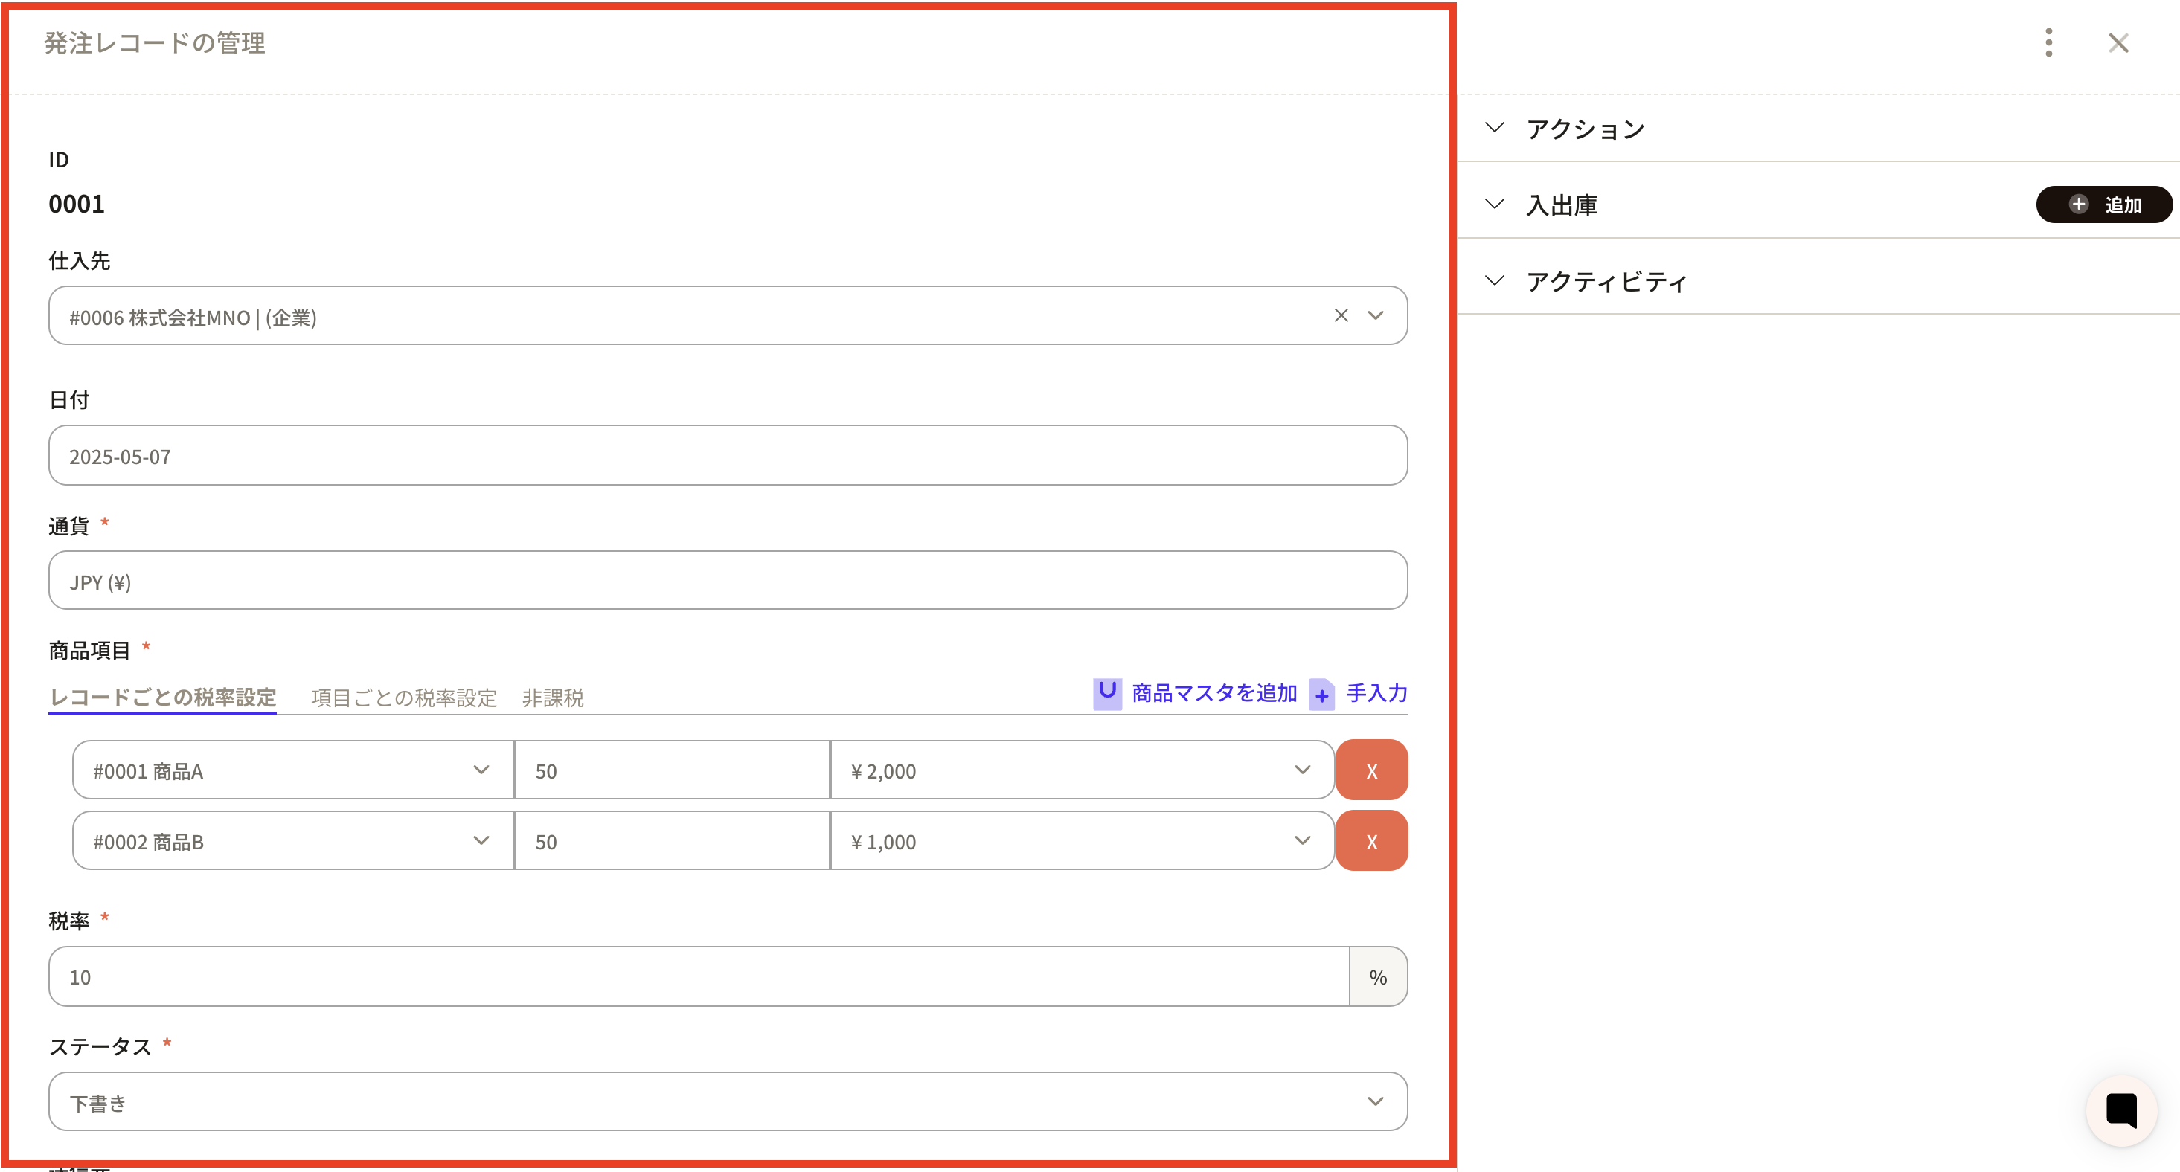Switch to 項目ごとの税率設定 tab
The width and height of the screenshot is (2180, 1172).
[x=404, y=698]
